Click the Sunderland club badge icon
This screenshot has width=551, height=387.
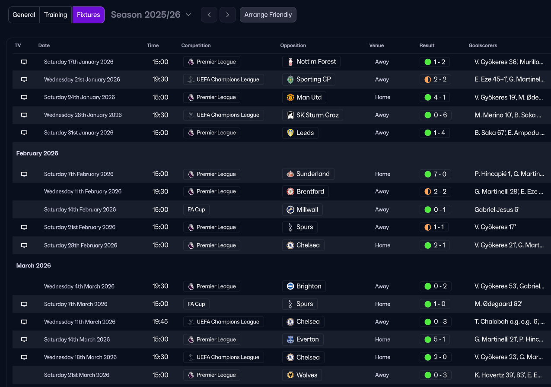pyautogui.click(x=290, y=174)
